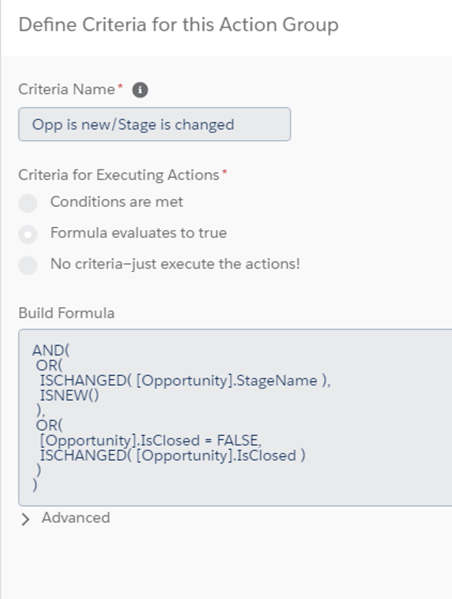452x599 pixels.
Task: Click the 'No criteria–just execute the actions!' label
Action: [175, 264]
